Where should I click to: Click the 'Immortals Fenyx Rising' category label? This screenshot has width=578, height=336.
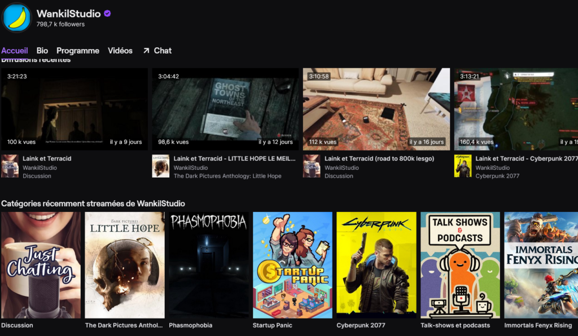tap(538, 325)
